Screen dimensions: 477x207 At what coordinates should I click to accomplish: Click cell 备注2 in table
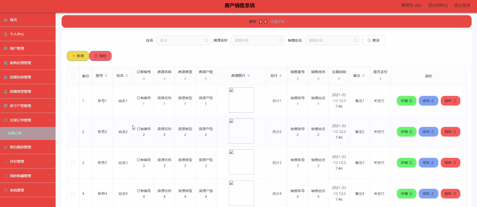click(x=359, y=132)
